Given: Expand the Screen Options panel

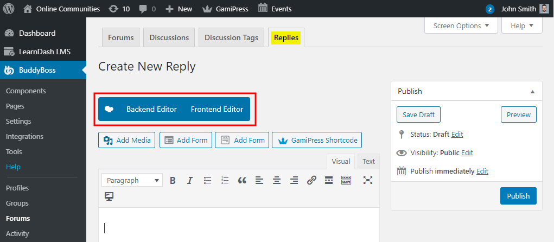Looking at the screenshot, I should coord(461,26).
